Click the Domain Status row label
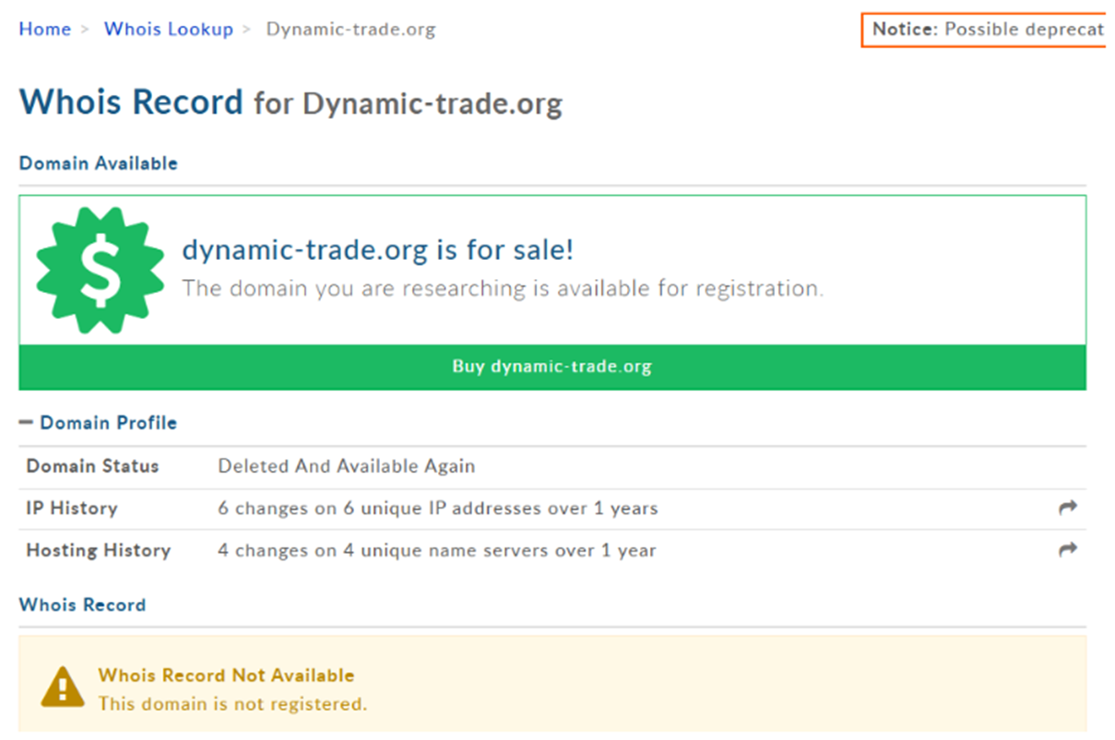 tap(92, 465)
